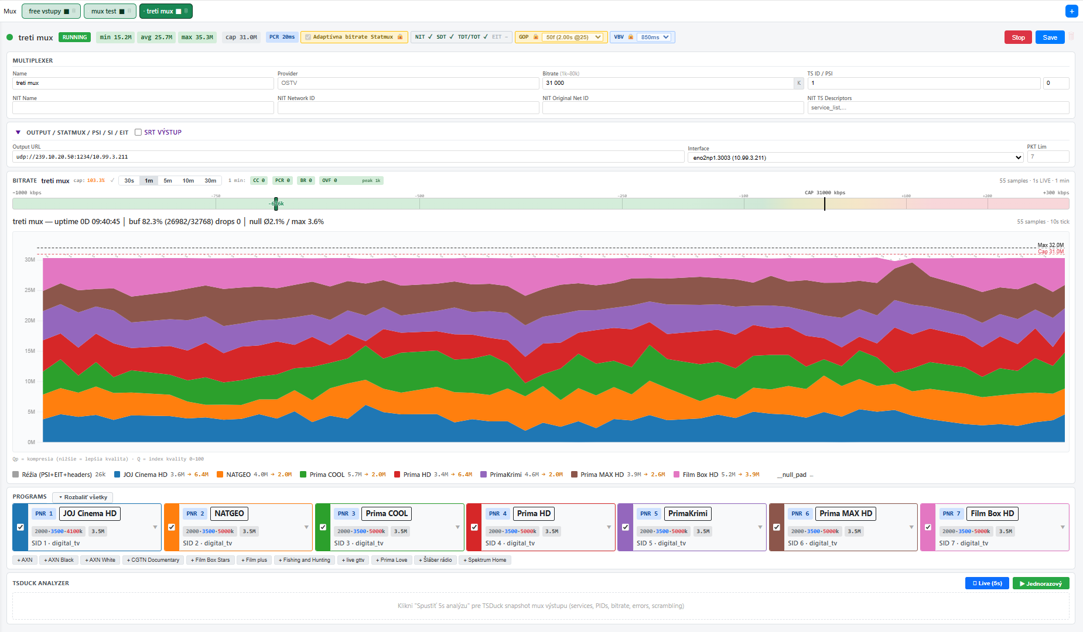Start TSDuck Live (5s) analysis

[987, 583]
